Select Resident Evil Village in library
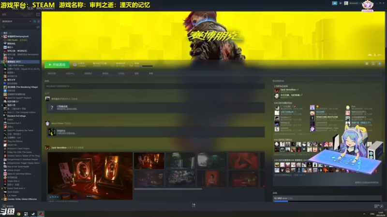 (x=16, y=116)
